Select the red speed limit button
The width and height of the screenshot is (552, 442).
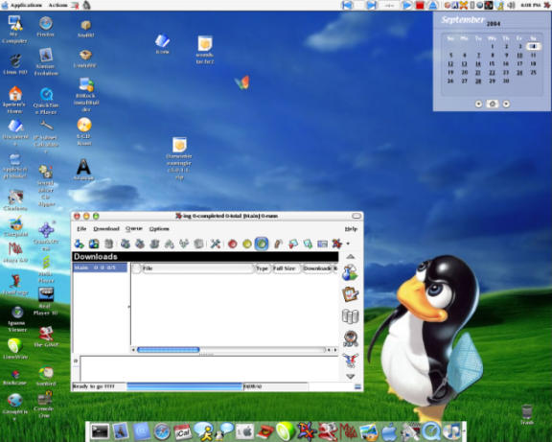click(232, 244)
